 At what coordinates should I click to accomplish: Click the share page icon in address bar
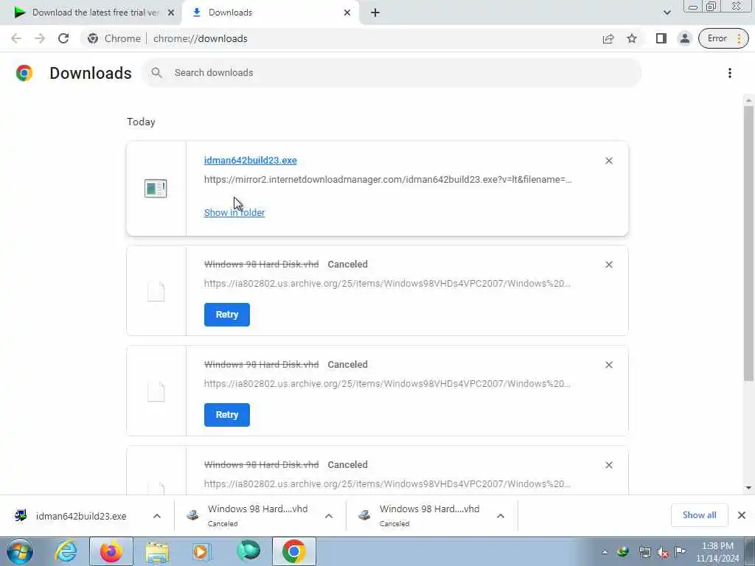coord(608,38)
